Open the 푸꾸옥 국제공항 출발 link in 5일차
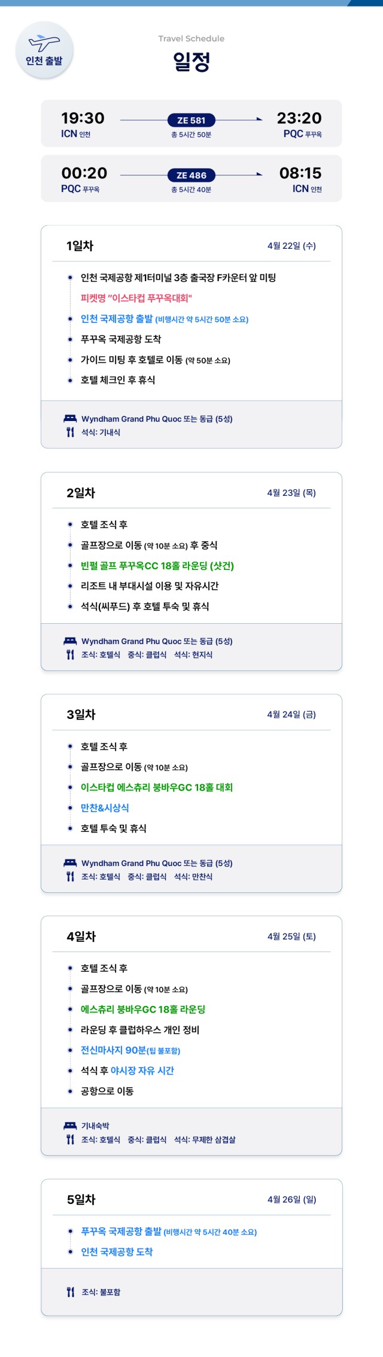The height and width of the screenshot is (1357, 383). [121, 1231]
